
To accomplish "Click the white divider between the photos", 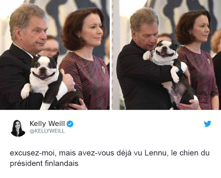I will [x=111, y=55].
